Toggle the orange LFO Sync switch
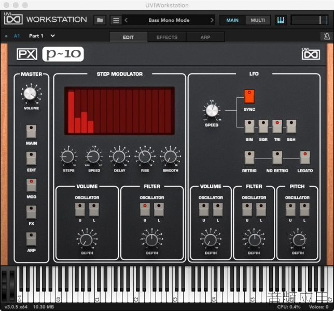Screen dimensions: 334x311 249,96
